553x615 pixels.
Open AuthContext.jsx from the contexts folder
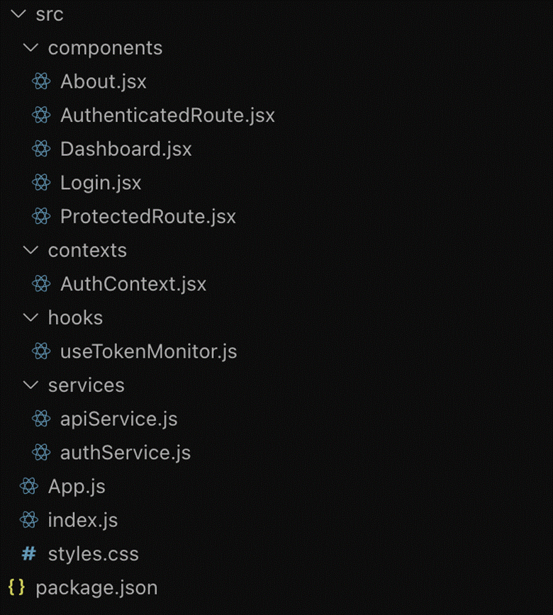(x=133, y=283)
